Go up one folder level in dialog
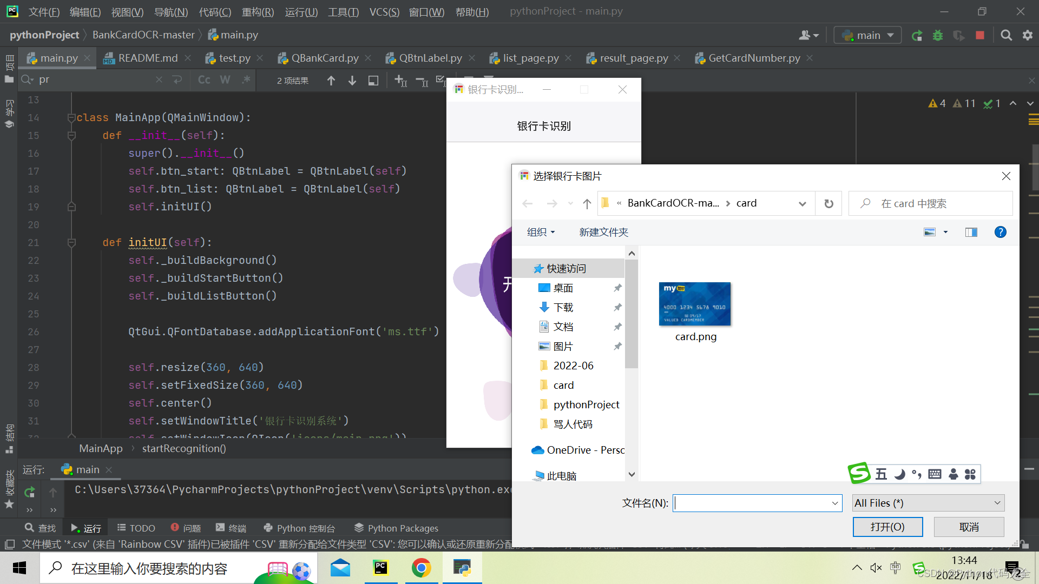The width and height of the screenshot is (1039, 584). pos(587,204)
